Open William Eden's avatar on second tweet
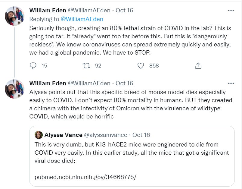The height and width of the screenshot is (189, 242). tap(14, 89)
